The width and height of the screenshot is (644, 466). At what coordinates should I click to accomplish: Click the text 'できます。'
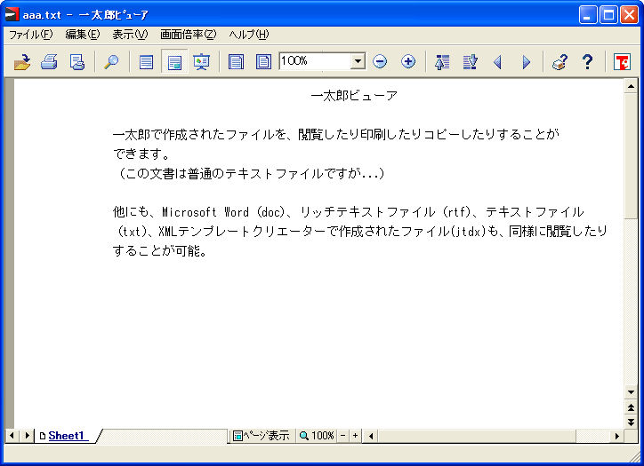(141, 154)
